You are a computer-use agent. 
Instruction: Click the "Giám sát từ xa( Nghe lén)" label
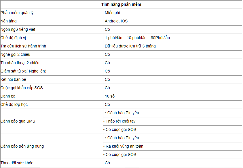point(24,71)
